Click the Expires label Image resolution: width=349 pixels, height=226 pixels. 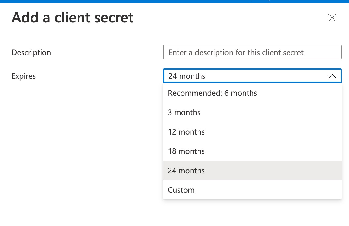point(24,76)
